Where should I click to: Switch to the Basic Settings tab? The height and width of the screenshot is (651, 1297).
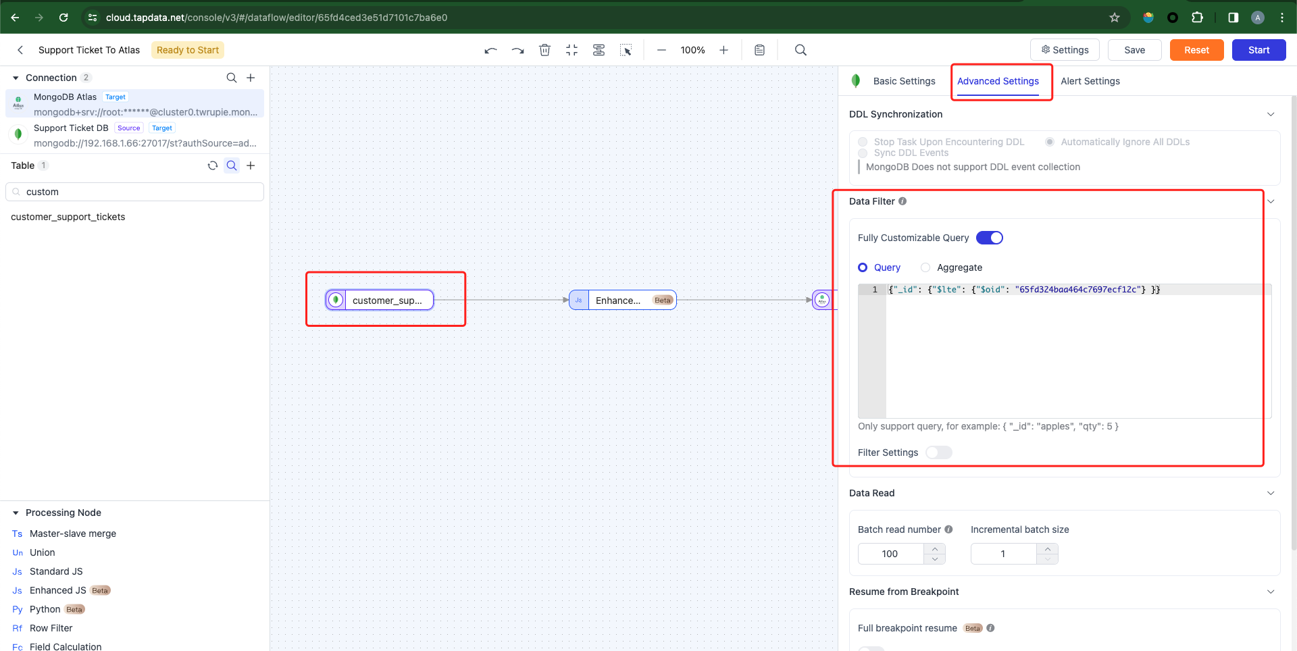point(904,81)
